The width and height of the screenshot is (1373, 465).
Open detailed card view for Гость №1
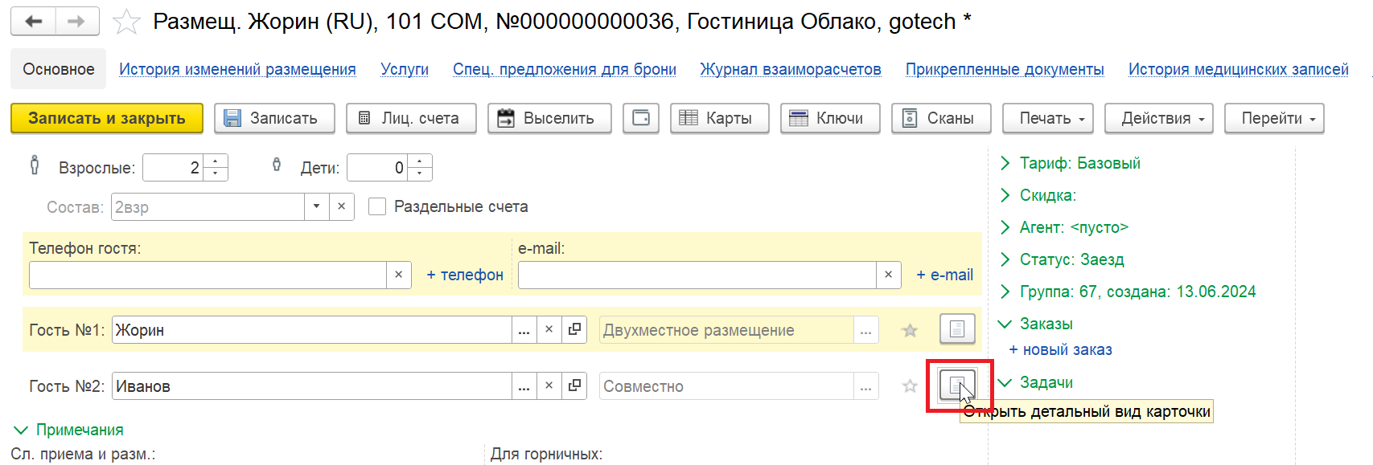click(957, 329)
